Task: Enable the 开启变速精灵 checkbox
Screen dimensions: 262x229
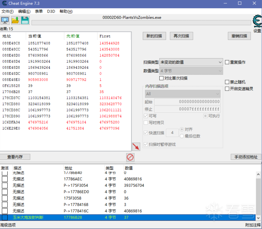Action: 227,89
